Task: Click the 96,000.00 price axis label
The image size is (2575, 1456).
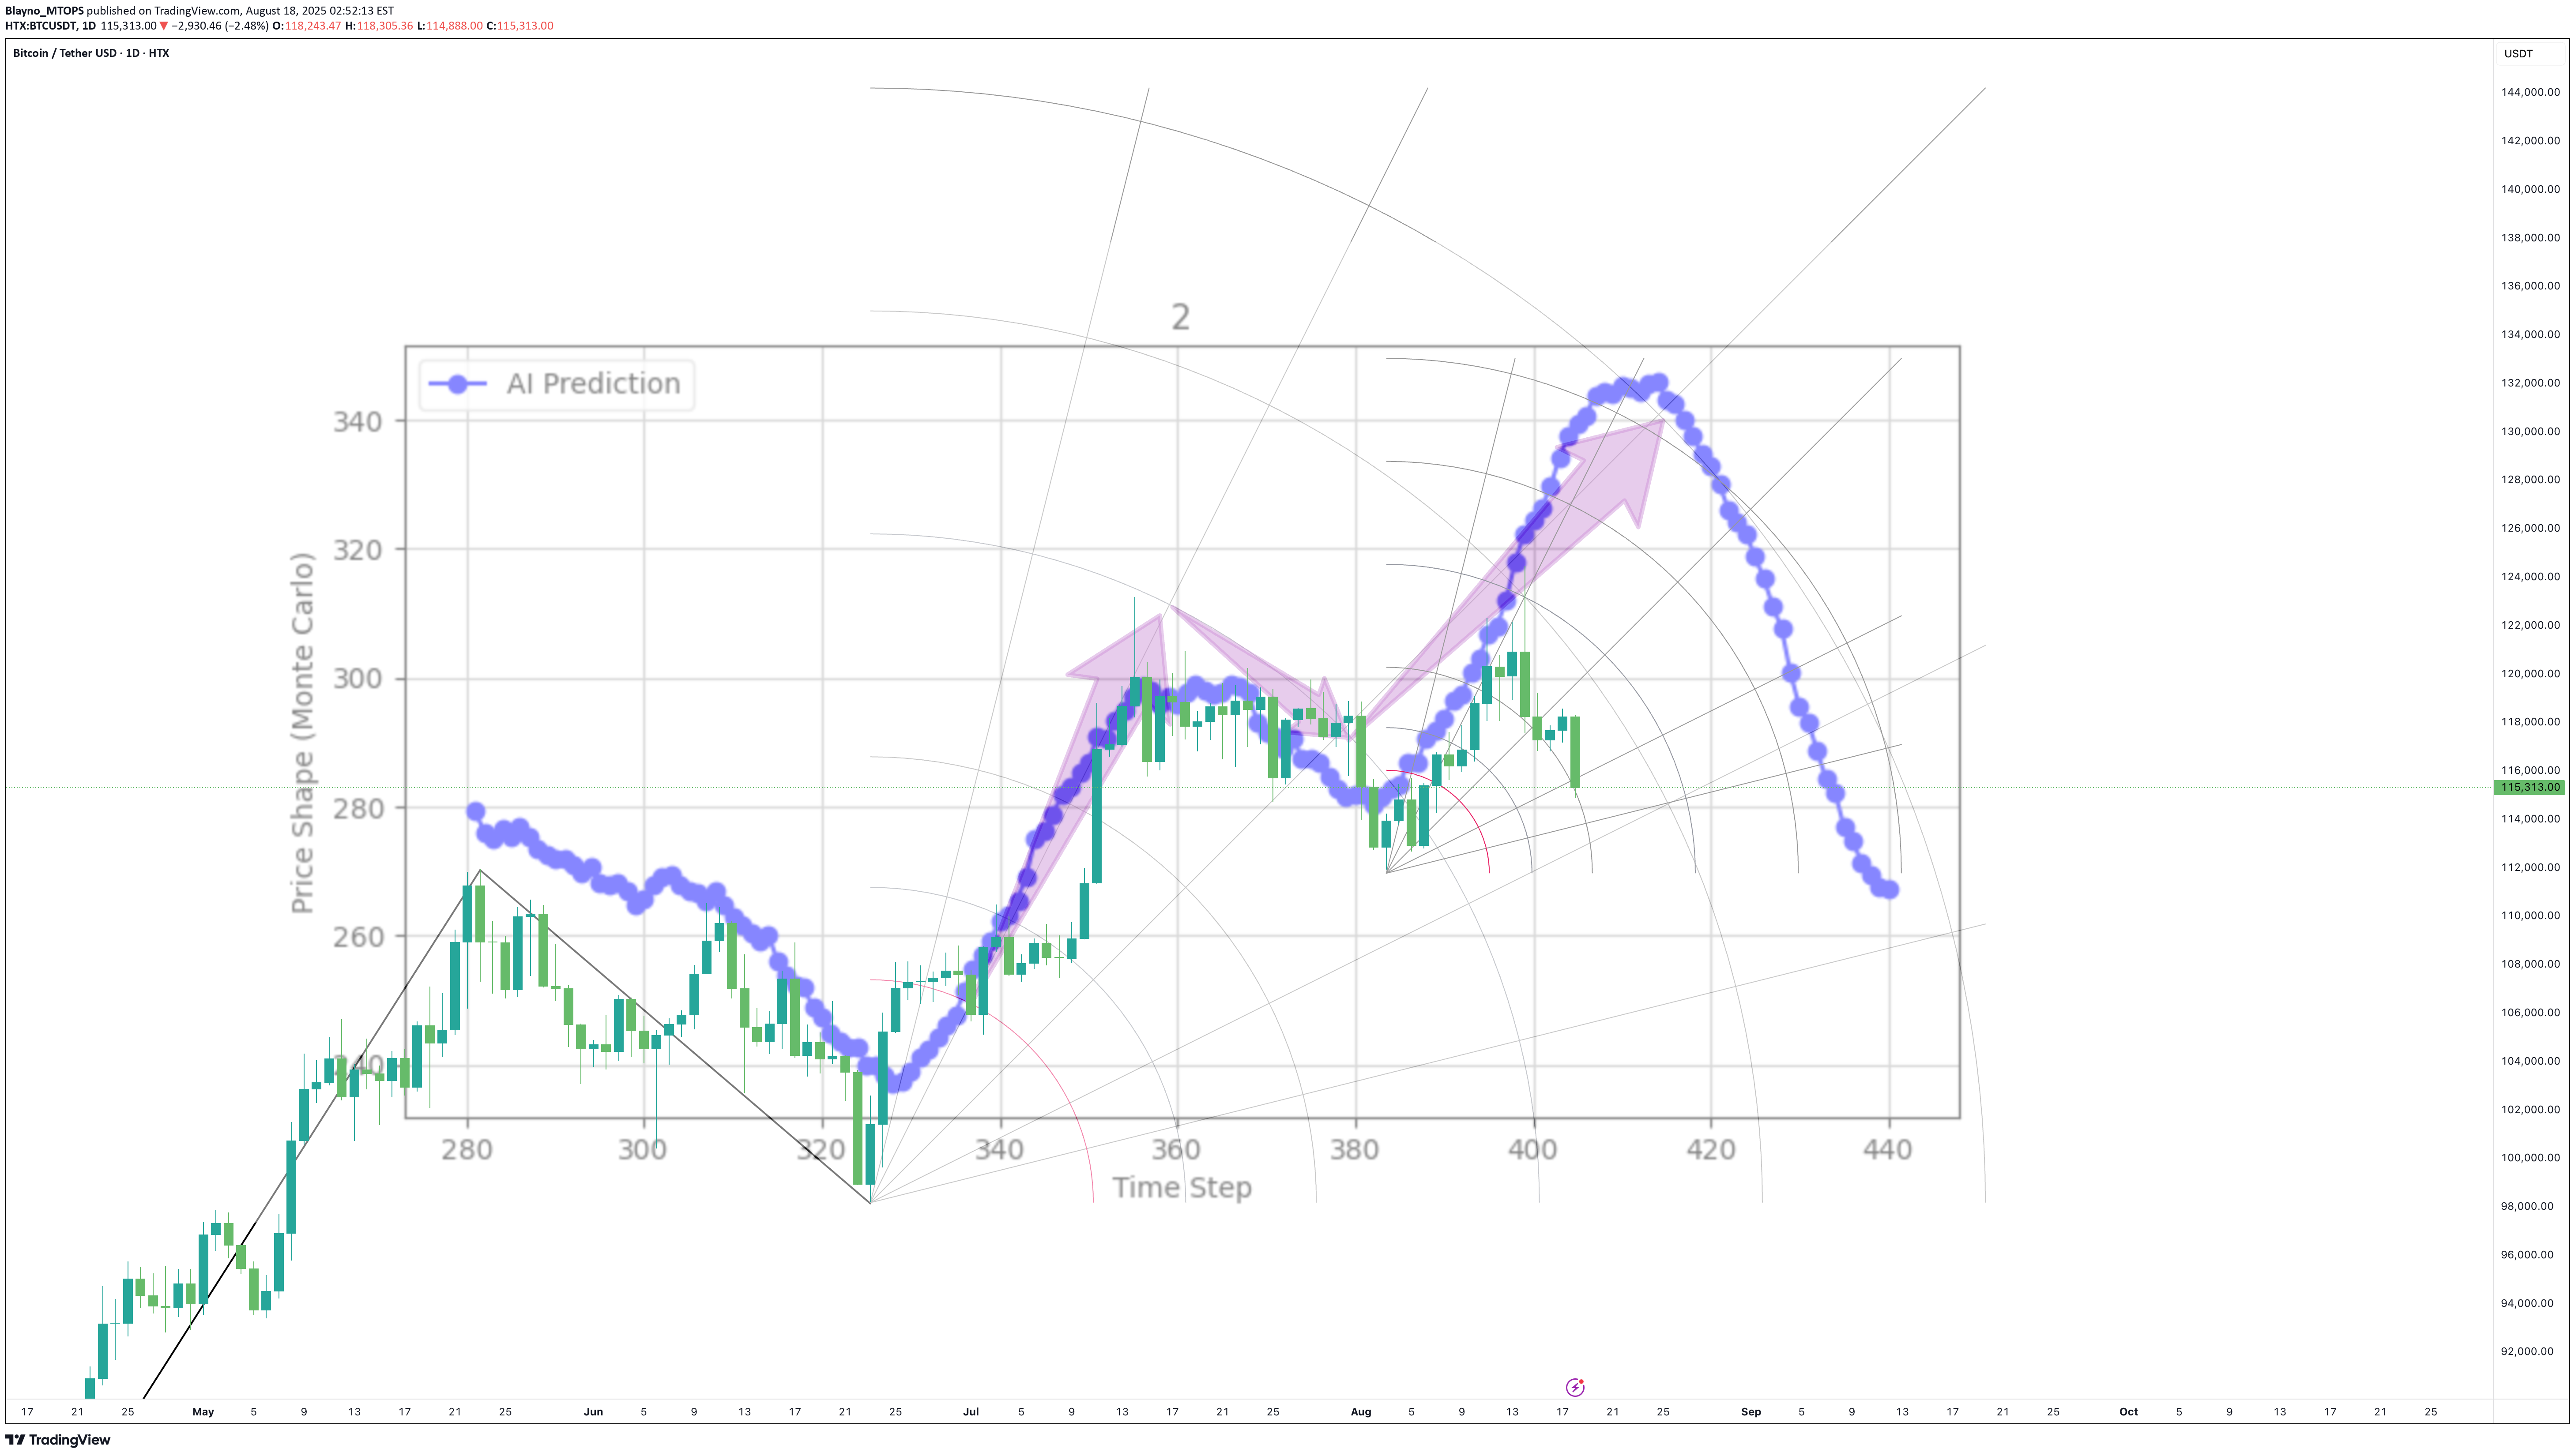Action: (2527, 1255)
